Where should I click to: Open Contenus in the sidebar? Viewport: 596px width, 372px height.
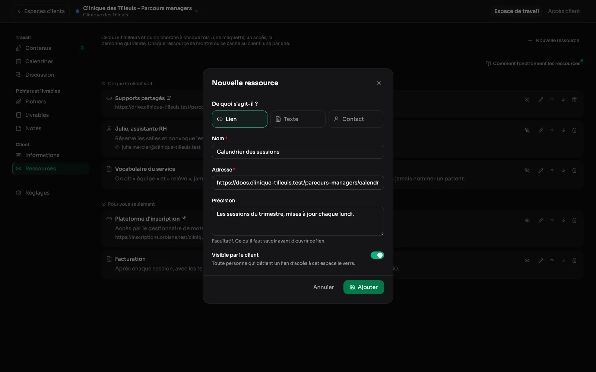click(x=51, y=48)
